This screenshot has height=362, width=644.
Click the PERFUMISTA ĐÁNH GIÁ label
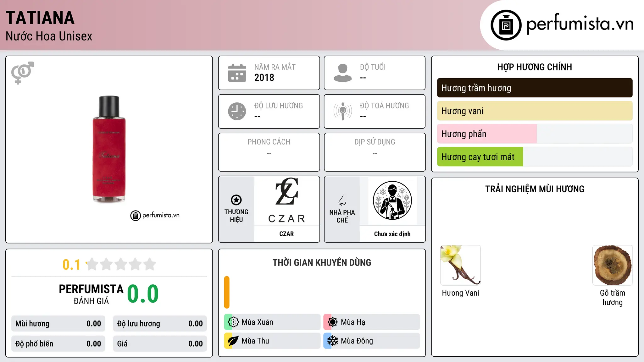click(x=91, y=294)
